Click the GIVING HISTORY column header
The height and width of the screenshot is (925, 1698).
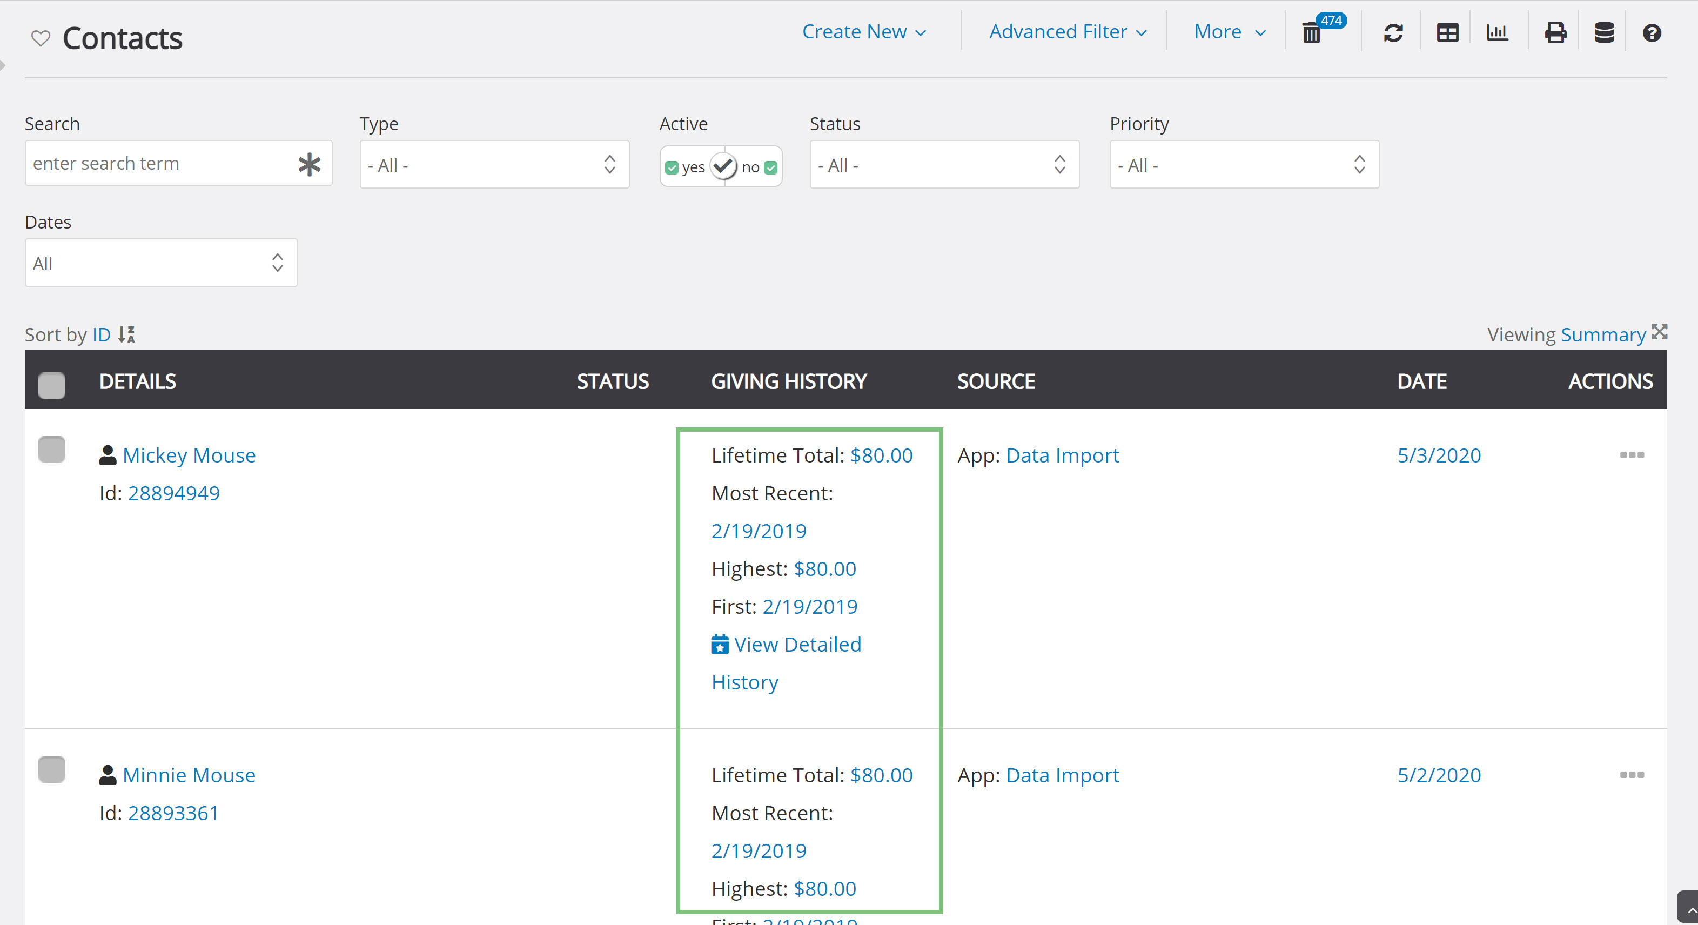789,382
